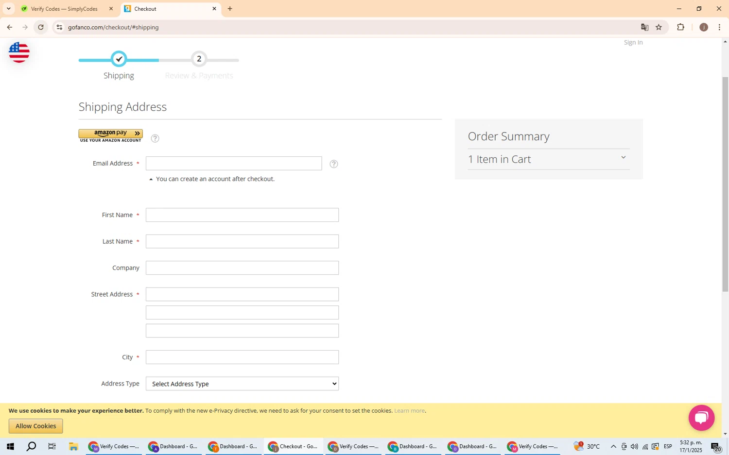Focus the Email Address field
Image resolution: width=729 pixels, height=455 pixels.
point(234,163)
